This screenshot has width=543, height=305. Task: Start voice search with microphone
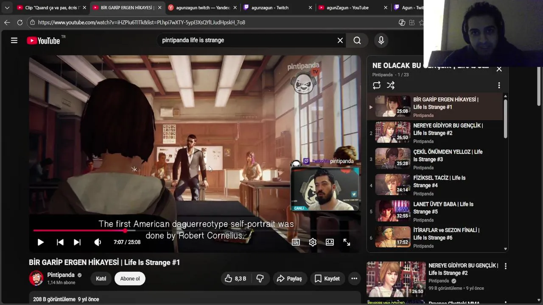(x=381, y=40)
